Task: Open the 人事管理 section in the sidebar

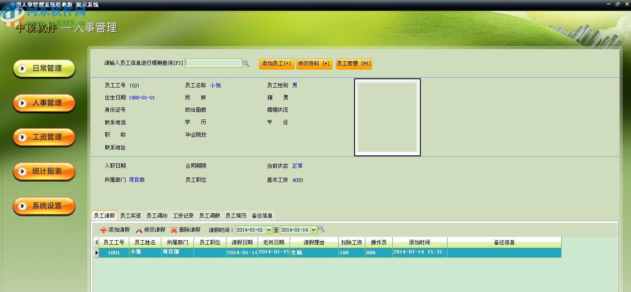Action: [43, 103]
